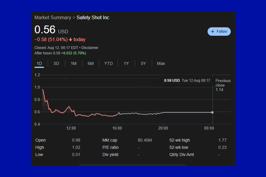The width and height of the screenshot is (266, 177).
Task: Click the Div yield label
Action: click(x=110, y=154)
